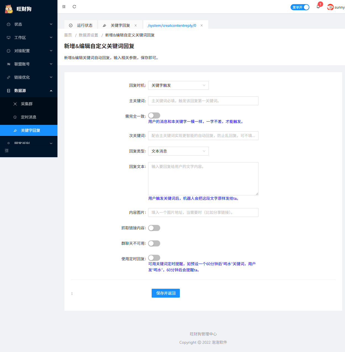
Task: Focus the 内容图片 address field
Action: (x=203, y=212)
